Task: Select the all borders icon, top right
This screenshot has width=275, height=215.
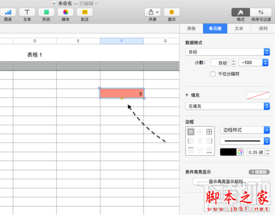Action: coord(209,132)
